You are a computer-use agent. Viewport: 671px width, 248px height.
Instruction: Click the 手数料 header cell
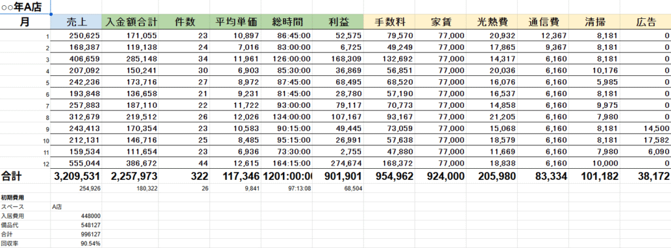pyautogui.click(x=389, y=22)
